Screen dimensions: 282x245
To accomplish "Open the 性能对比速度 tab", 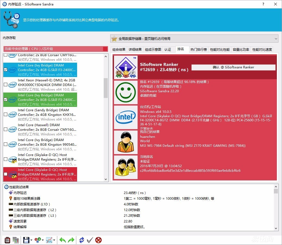I will pos(262,49).
